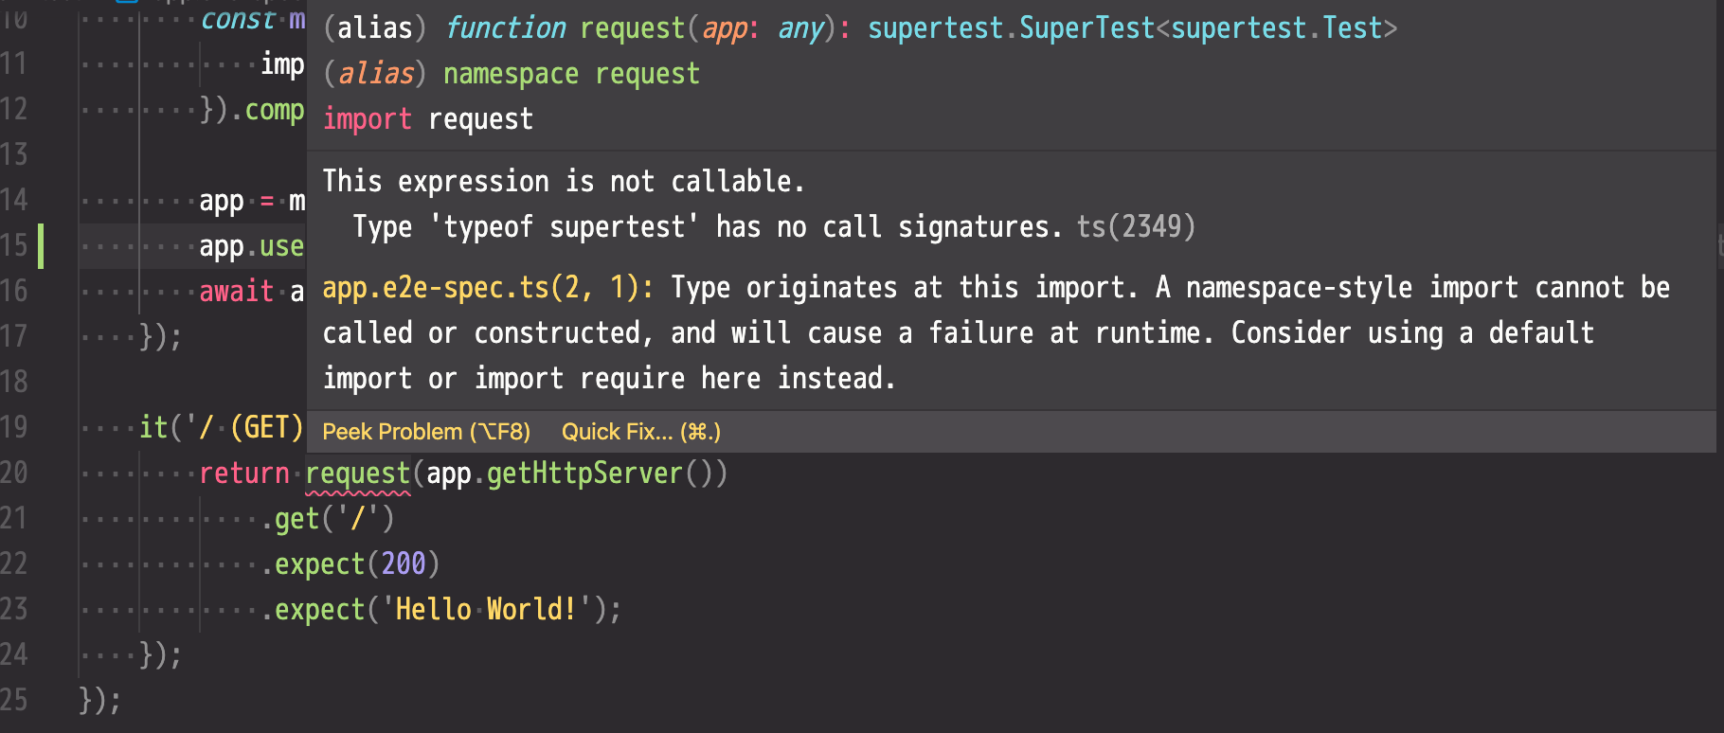Select the namespace request alias entry in the tooltip
This screenshot has height=733, width=1724.
pyautogui.click(x=512, y=73)
